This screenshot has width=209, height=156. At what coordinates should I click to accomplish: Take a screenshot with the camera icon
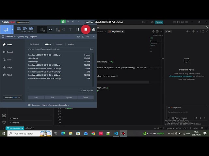94,30
